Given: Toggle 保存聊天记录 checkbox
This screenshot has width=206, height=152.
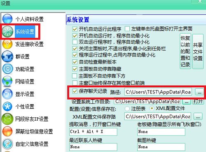Looking at the screenshot, I should [x=75, y=91].
